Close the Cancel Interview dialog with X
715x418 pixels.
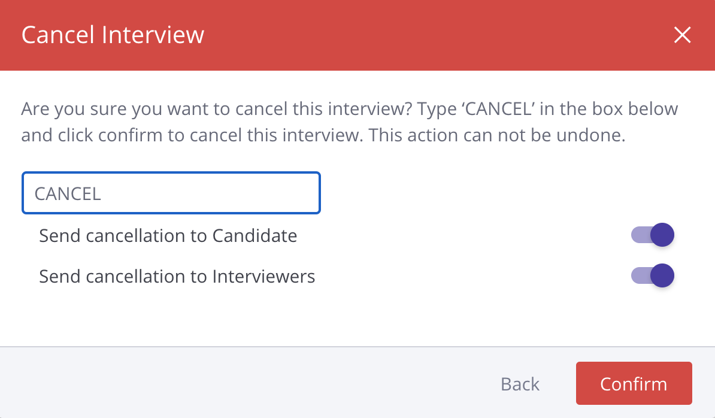pyautogui.click(x=682, y=35)
